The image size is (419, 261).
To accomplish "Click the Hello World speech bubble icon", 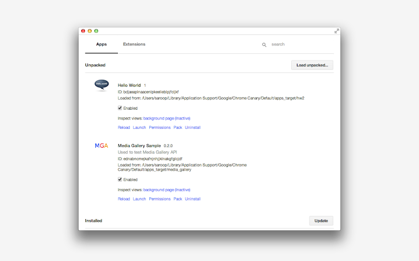I will click(102, 85).
